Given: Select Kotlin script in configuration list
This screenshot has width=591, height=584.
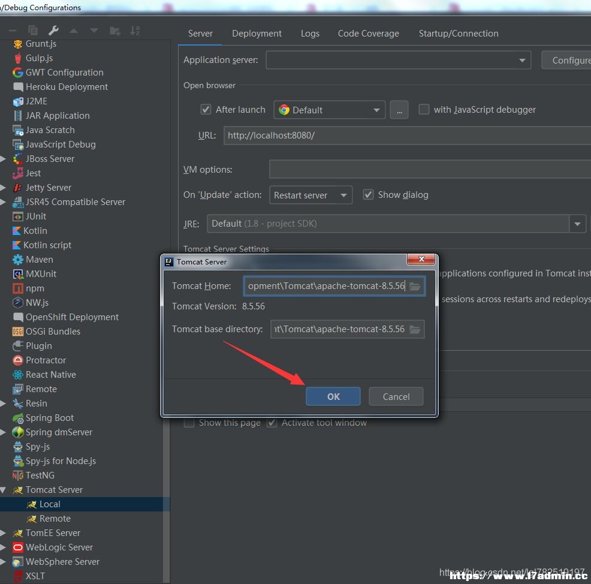Looking at the screenshot, I should [x=47, y=245].
